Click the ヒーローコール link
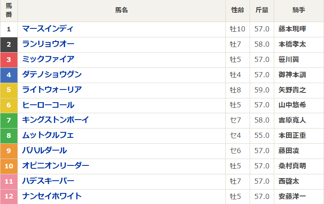Screen dimensions: 324x204 coord(48,105)
